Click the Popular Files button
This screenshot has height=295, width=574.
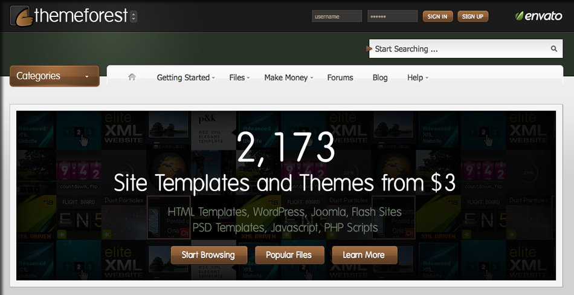[289, 255]
